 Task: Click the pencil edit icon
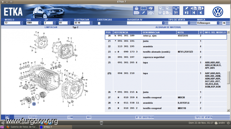pyautogui.click(x=144, y=13)
